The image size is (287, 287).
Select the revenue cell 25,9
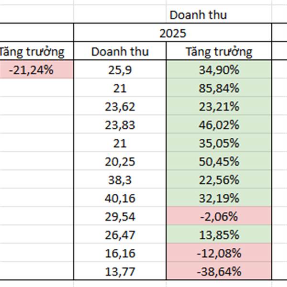coord(120,69)
